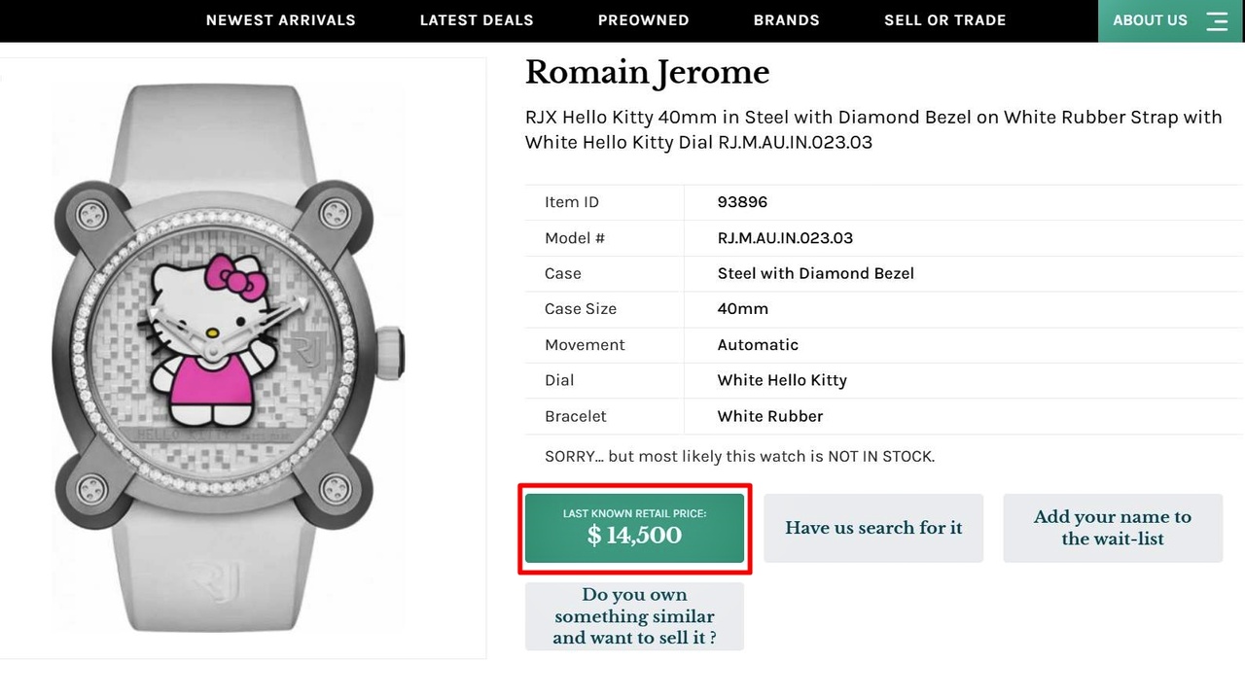Click the Automatic movement value

pyautogui.click(x=758, y=345)
